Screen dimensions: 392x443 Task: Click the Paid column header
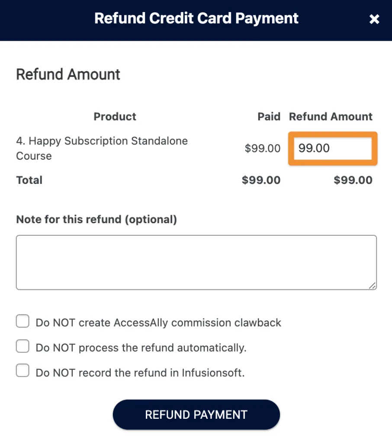pos(269,116)
